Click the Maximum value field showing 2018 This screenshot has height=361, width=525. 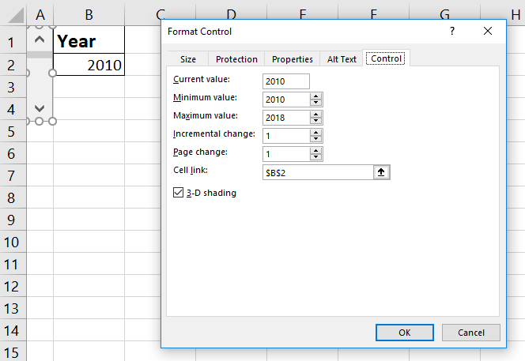click(x=286, y=118)
